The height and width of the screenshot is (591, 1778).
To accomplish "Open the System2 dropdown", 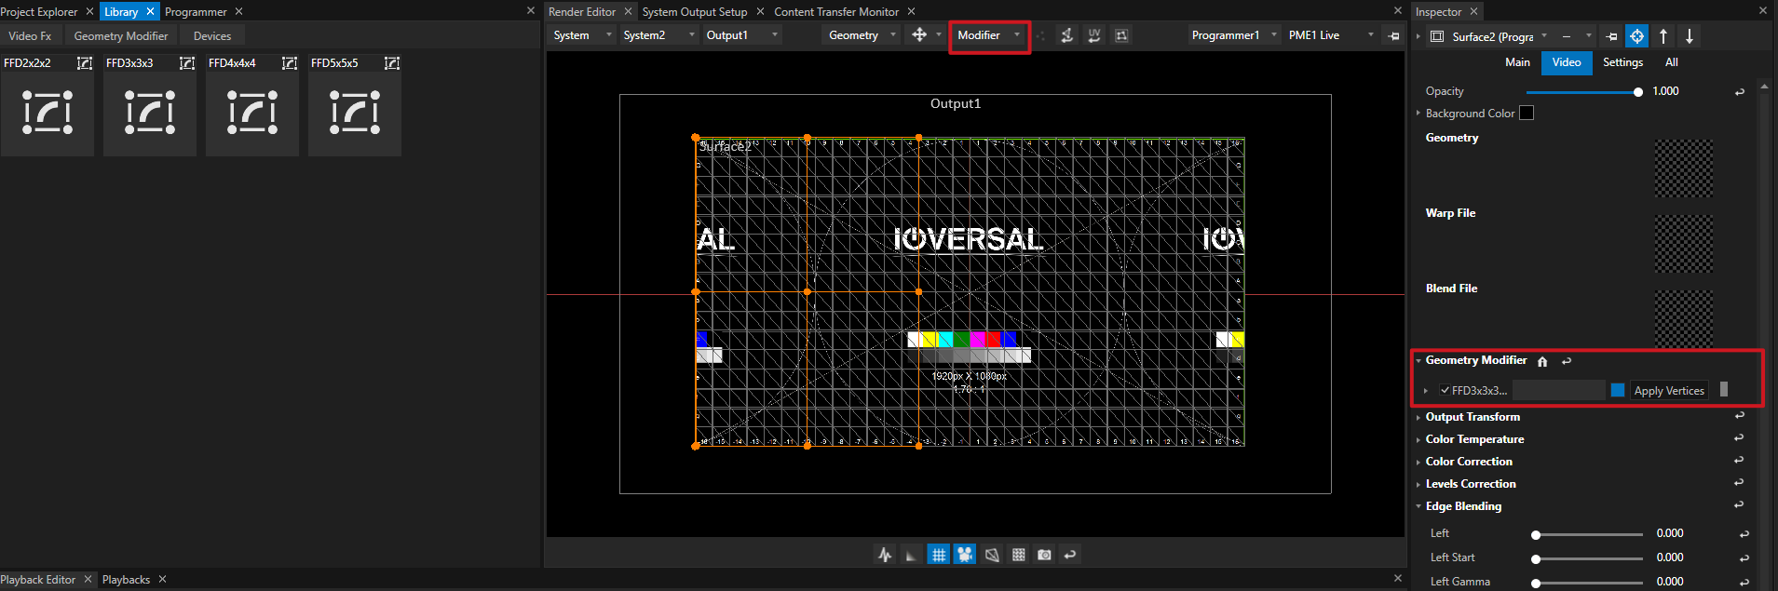I will 658,35.
